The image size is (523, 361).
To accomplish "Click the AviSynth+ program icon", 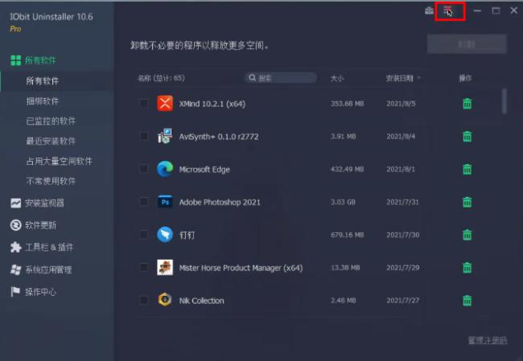I will pyautogui.click(x=165, y=136).
